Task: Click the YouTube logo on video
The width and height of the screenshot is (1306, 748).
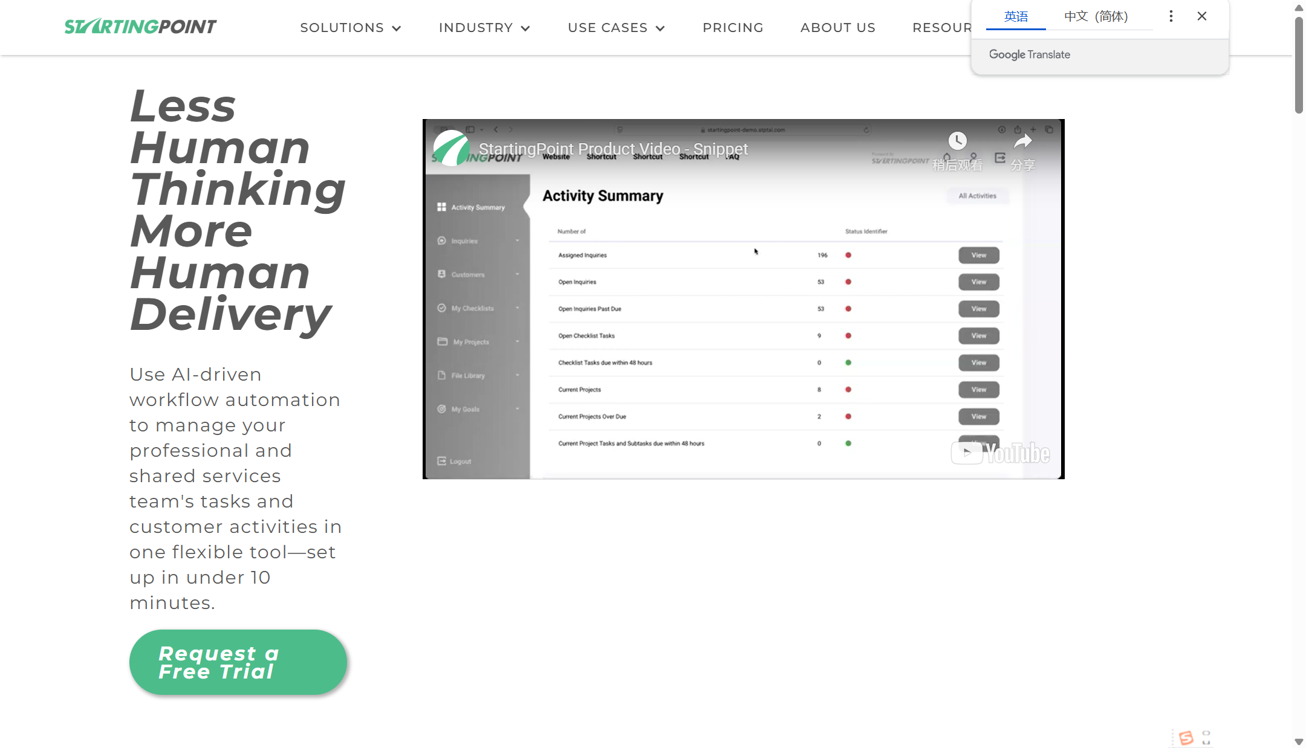Action: [1001, 453]
